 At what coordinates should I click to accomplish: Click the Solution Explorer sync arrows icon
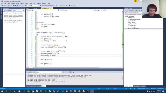138,10
